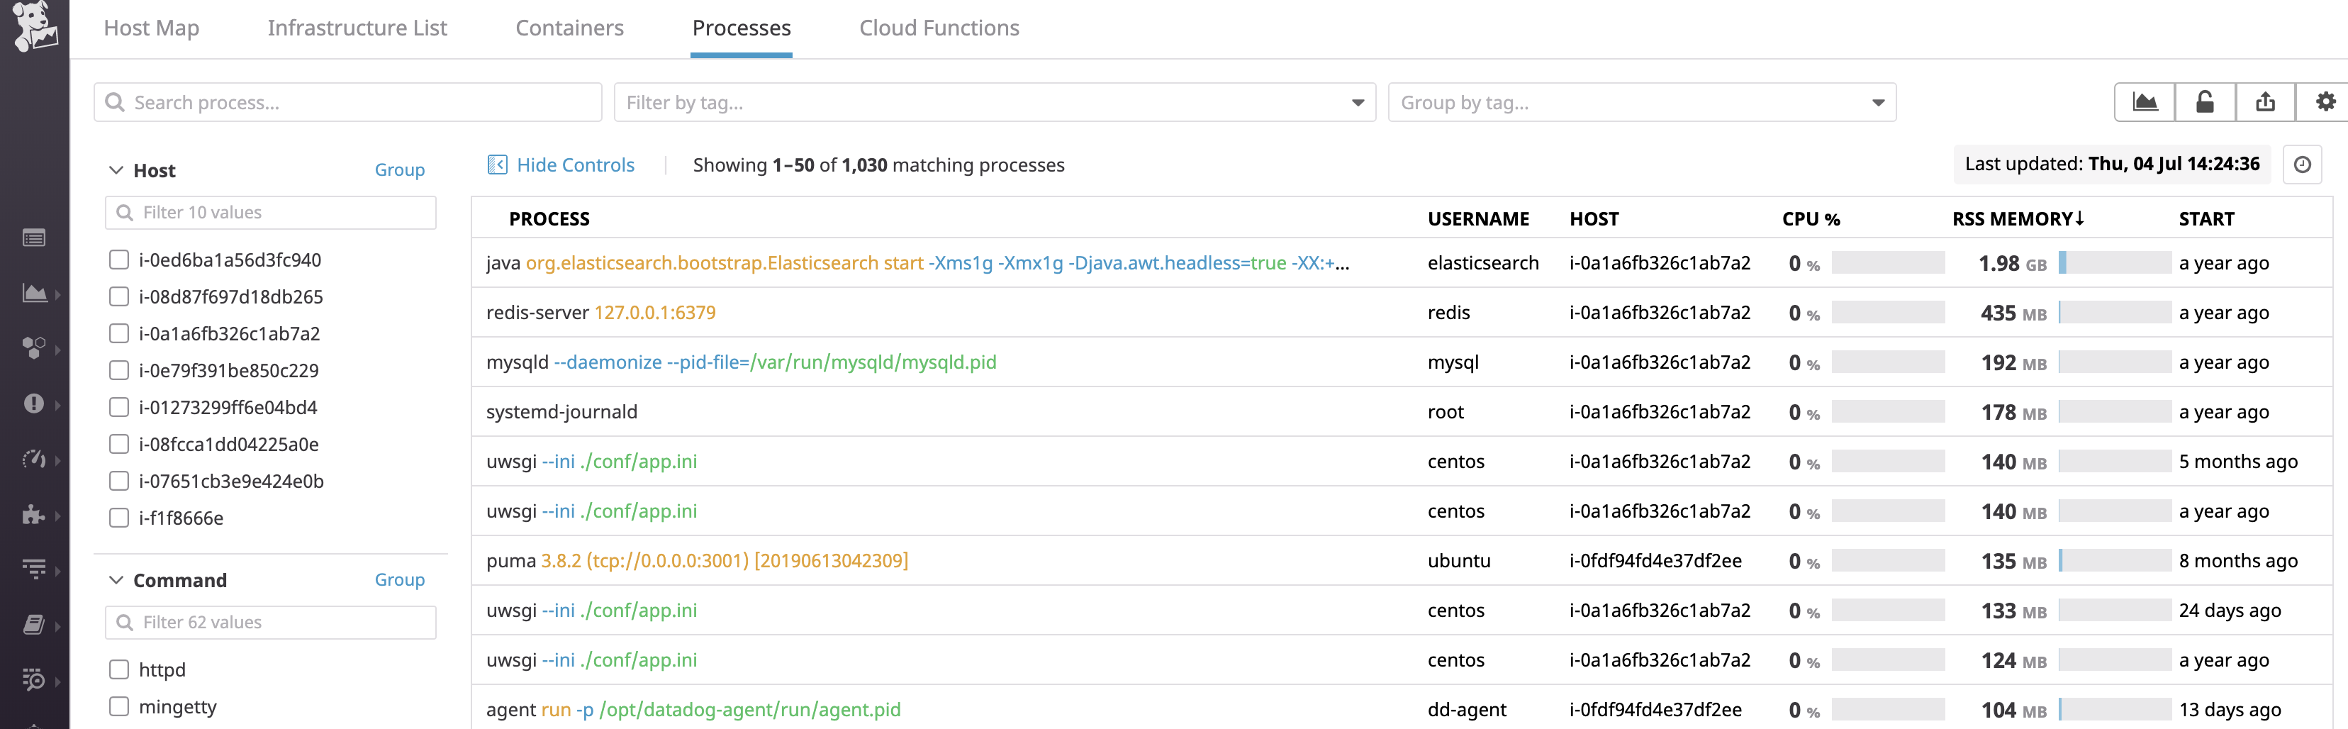Open the Integrations puzzle sidebar icon
2348x729 pixels.
(34, 515)
